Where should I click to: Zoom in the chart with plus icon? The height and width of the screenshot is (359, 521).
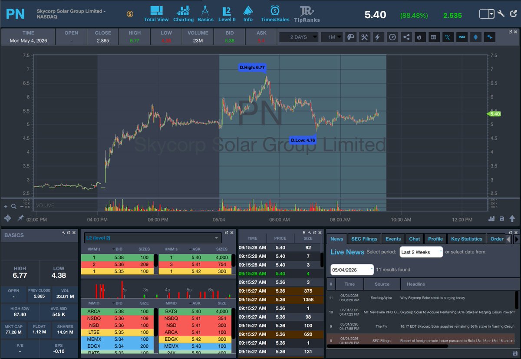tap(6, 207)
